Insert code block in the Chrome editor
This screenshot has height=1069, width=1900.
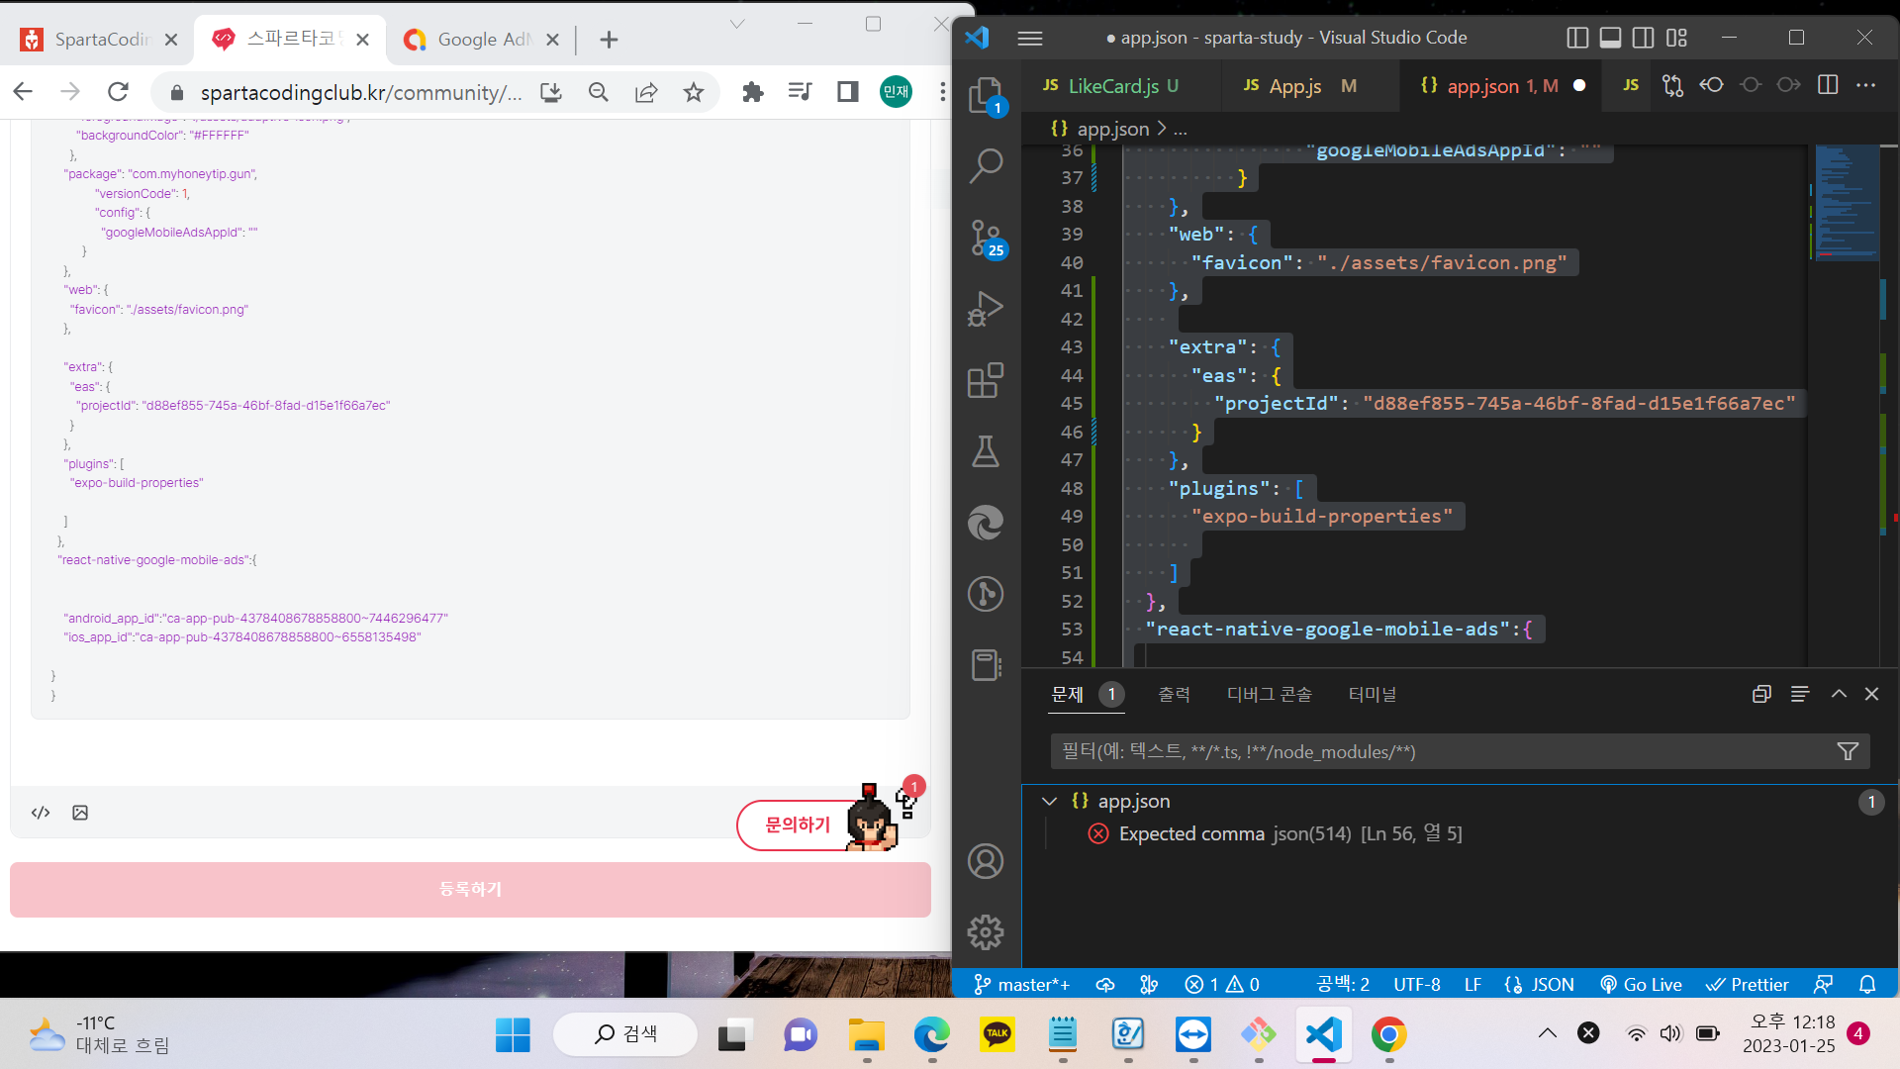pyautogui.click(x=41, y=813)
